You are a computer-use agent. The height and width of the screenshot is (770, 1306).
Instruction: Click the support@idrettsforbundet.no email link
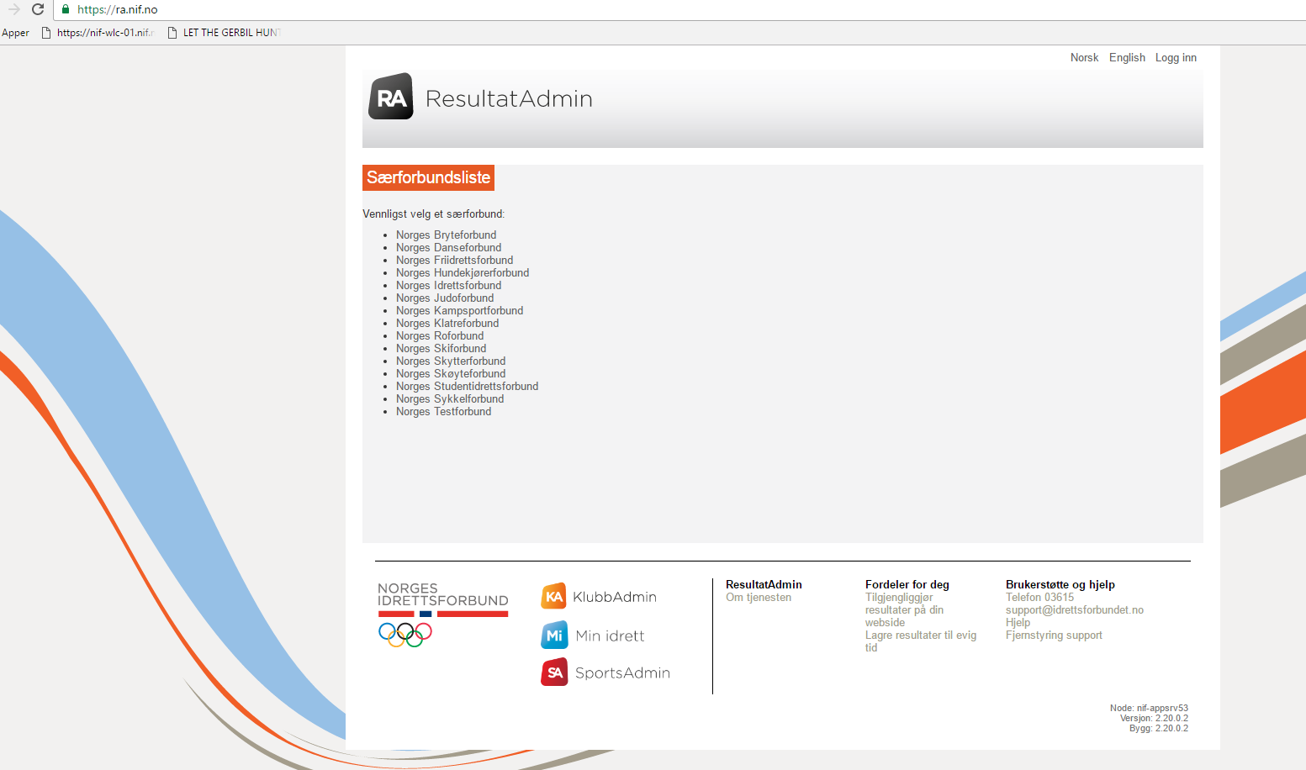[1075, 609]
